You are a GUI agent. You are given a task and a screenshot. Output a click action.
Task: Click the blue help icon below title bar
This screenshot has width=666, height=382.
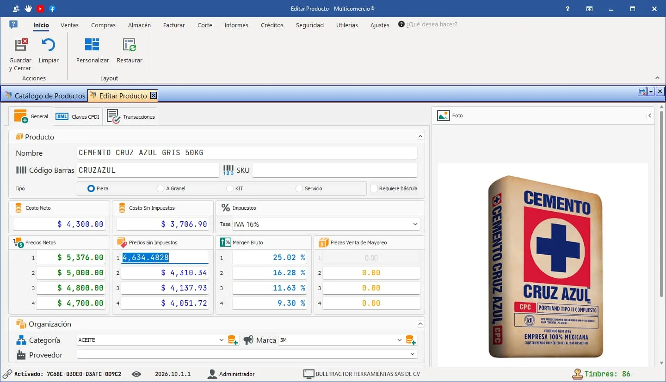click(x=13, y=24)
